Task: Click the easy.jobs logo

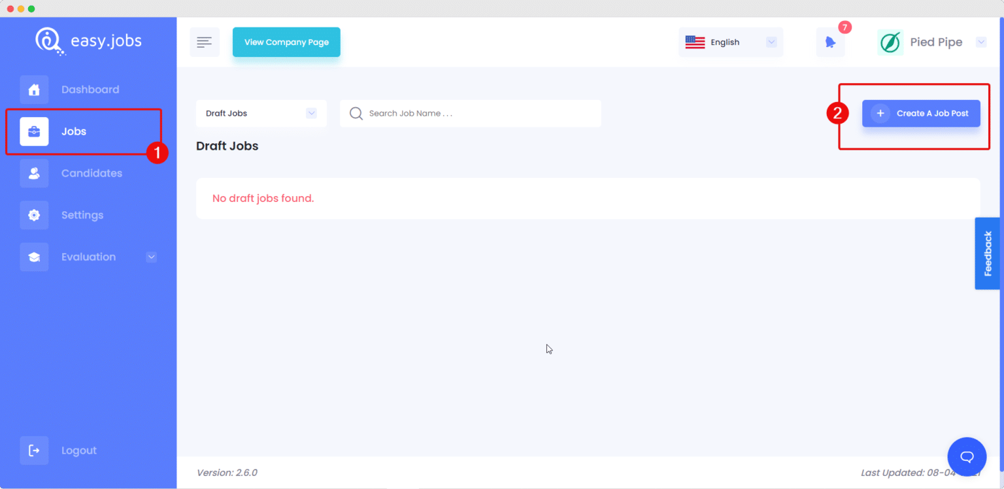Action: pos(88,41)
